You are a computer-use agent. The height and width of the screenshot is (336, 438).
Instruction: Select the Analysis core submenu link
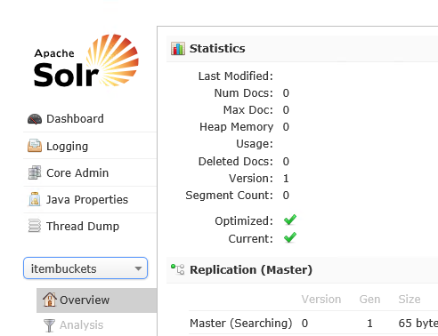coord(97,325)
